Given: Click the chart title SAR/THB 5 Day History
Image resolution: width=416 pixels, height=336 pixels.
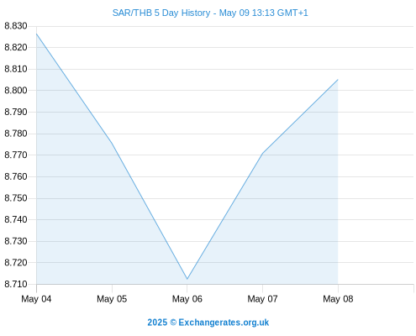Looking at the screenshot, I should coord(161,13).
